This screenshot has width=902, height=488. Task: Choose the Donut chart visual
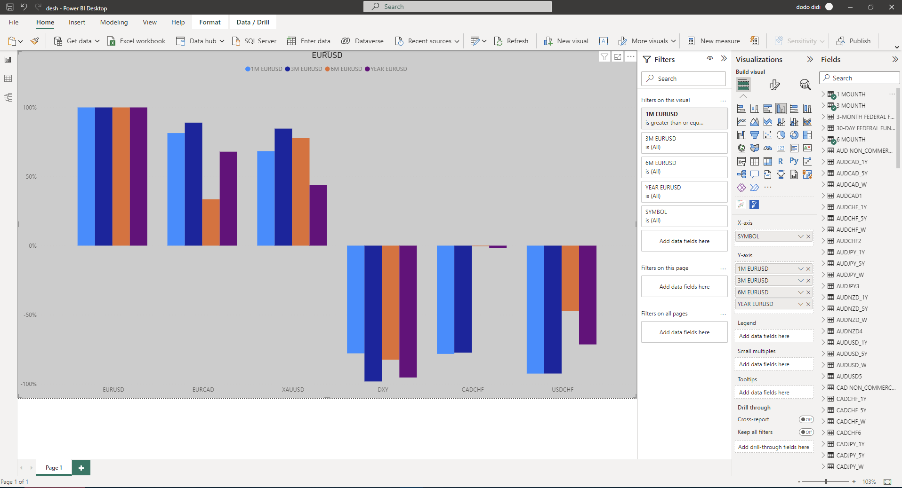click(794, 135)
